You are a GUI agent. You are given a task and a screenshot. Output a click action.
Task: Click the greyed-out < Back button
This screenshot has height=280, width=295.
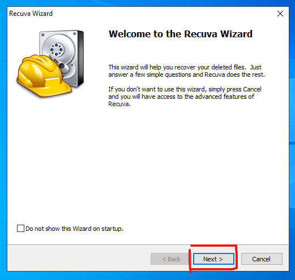click(171, 259)
